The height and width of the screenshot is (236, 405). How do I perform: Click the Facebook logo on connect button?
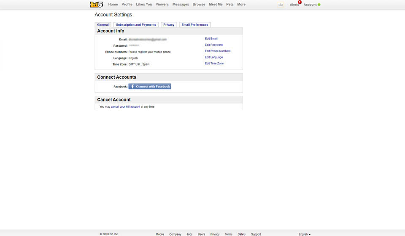coord(132,87)
